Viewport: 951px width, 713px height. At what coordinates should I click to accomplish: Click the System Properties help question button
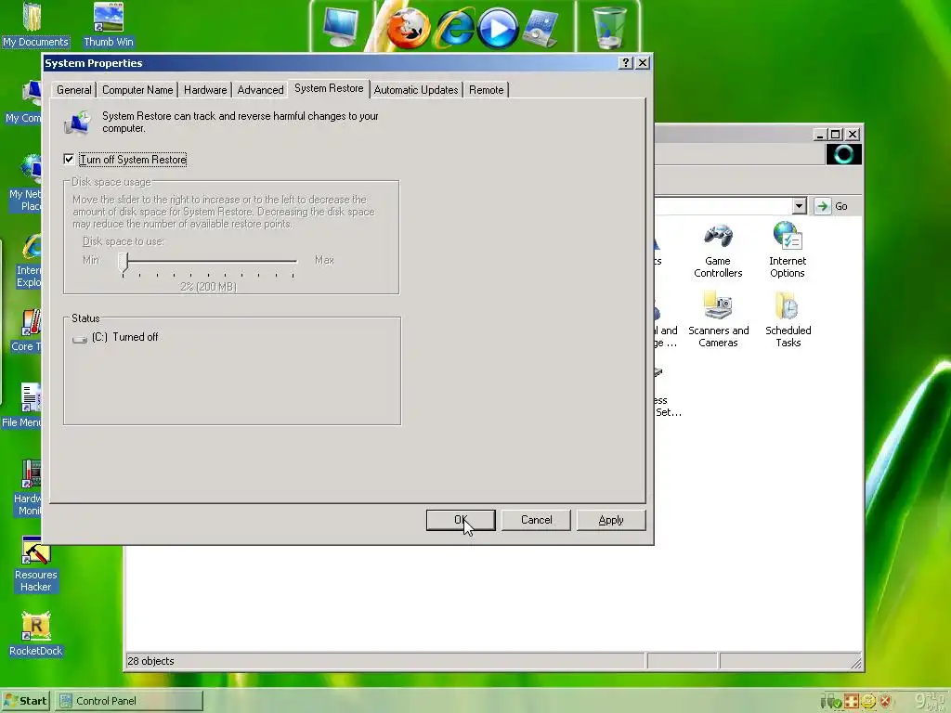click(625, 63)
